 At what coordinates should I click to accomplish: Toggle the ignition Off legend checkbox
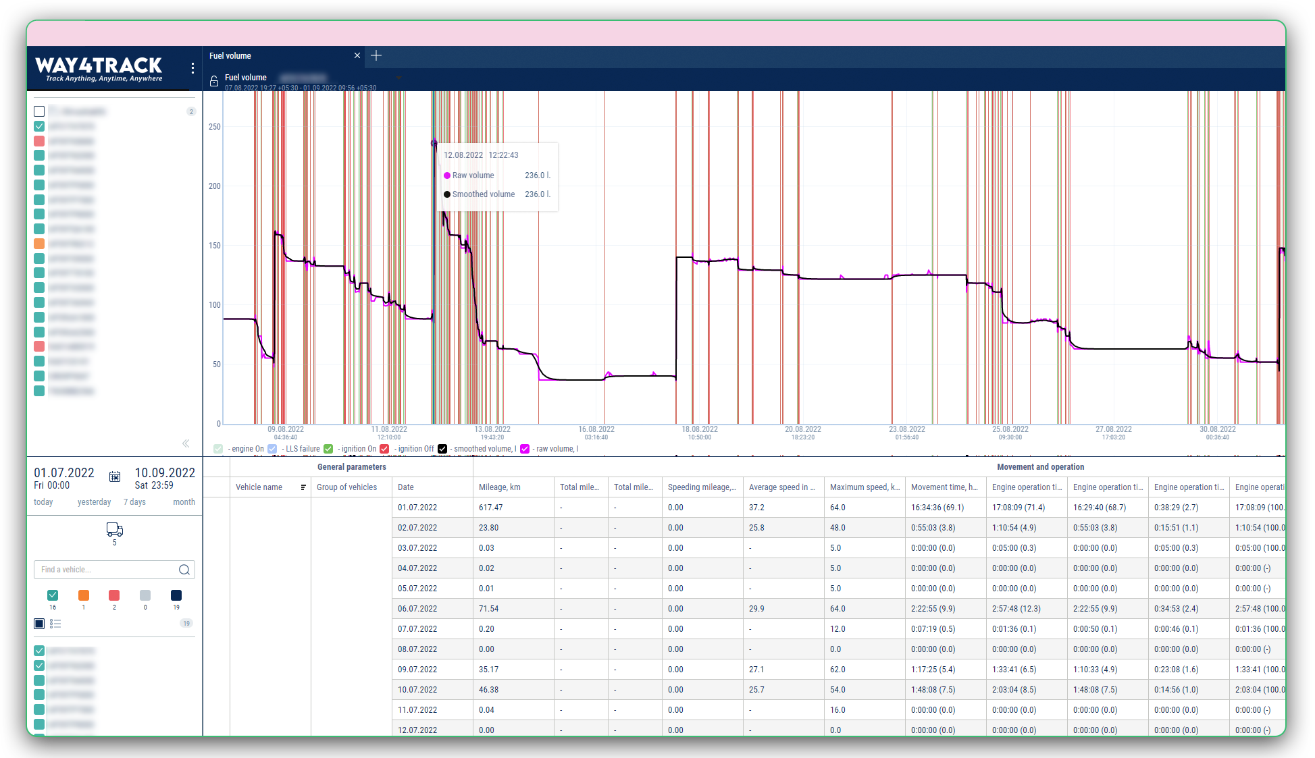coord(384,449)
